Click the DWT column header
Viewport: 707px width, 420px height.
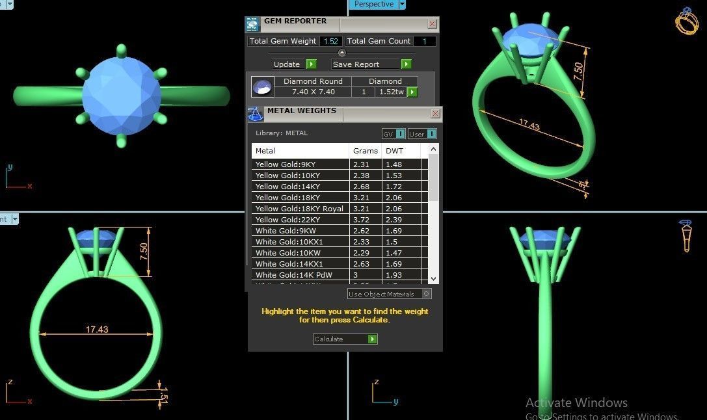click(401, 151)
